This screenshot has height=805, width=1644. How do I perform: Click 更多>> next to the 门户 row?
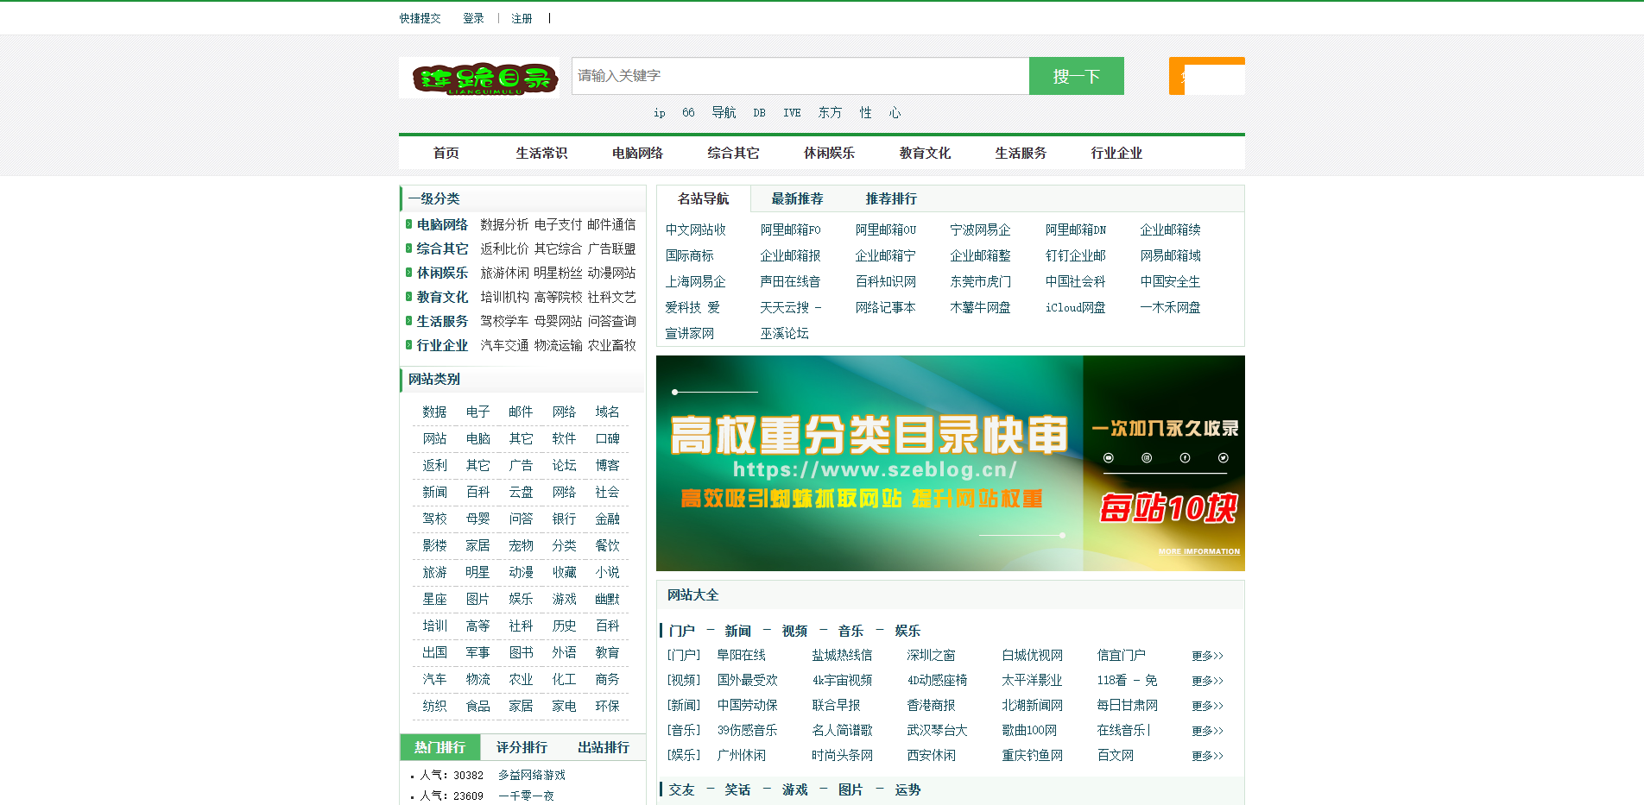1207,655
